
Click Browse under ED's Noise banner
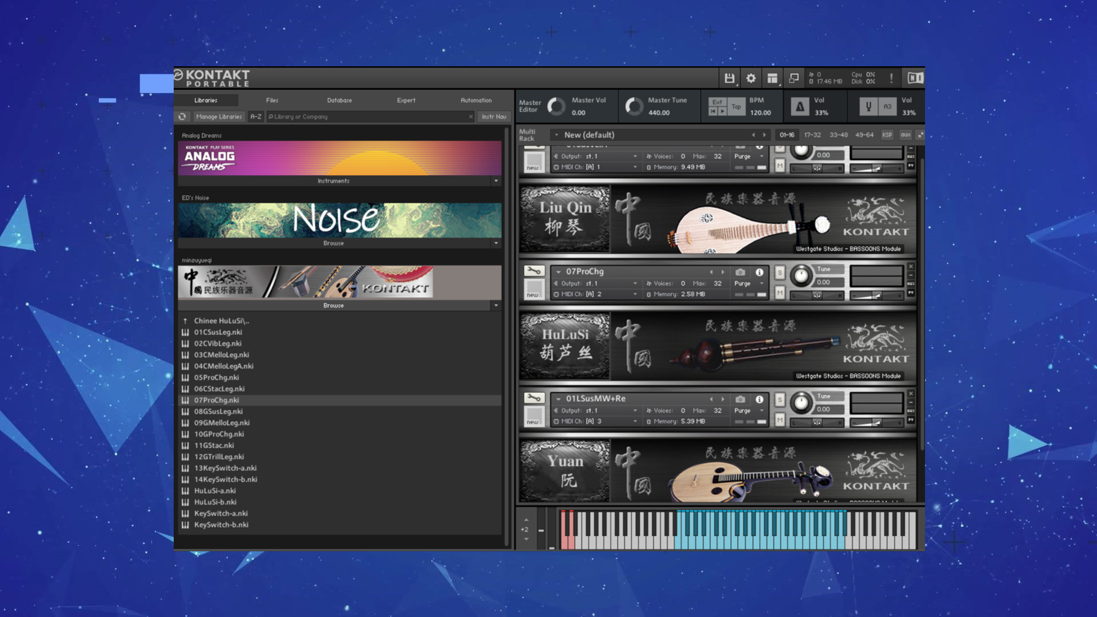coord(334,243)
